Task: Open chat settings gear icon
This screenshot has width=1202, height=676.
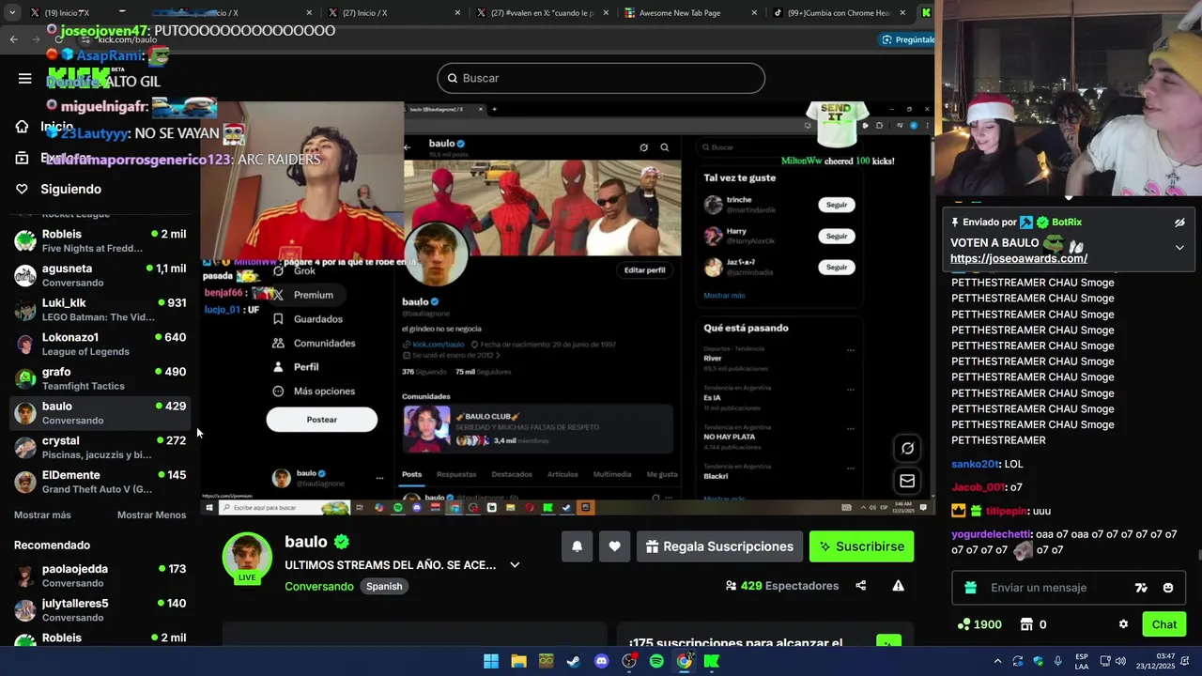Action: coord(1123,624)
